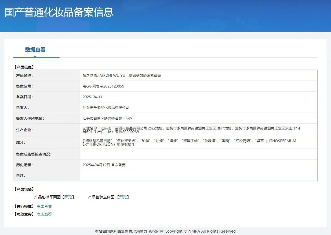Select the filing date 2025-04-11
Viewport: 331px width, 235px height.
pos(92,97)
